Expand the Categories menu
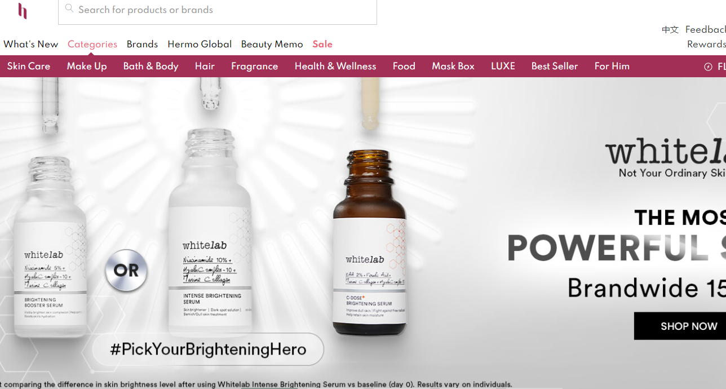Image resolution: width=726 pixels, height=389 pixels. pos(92,44)
